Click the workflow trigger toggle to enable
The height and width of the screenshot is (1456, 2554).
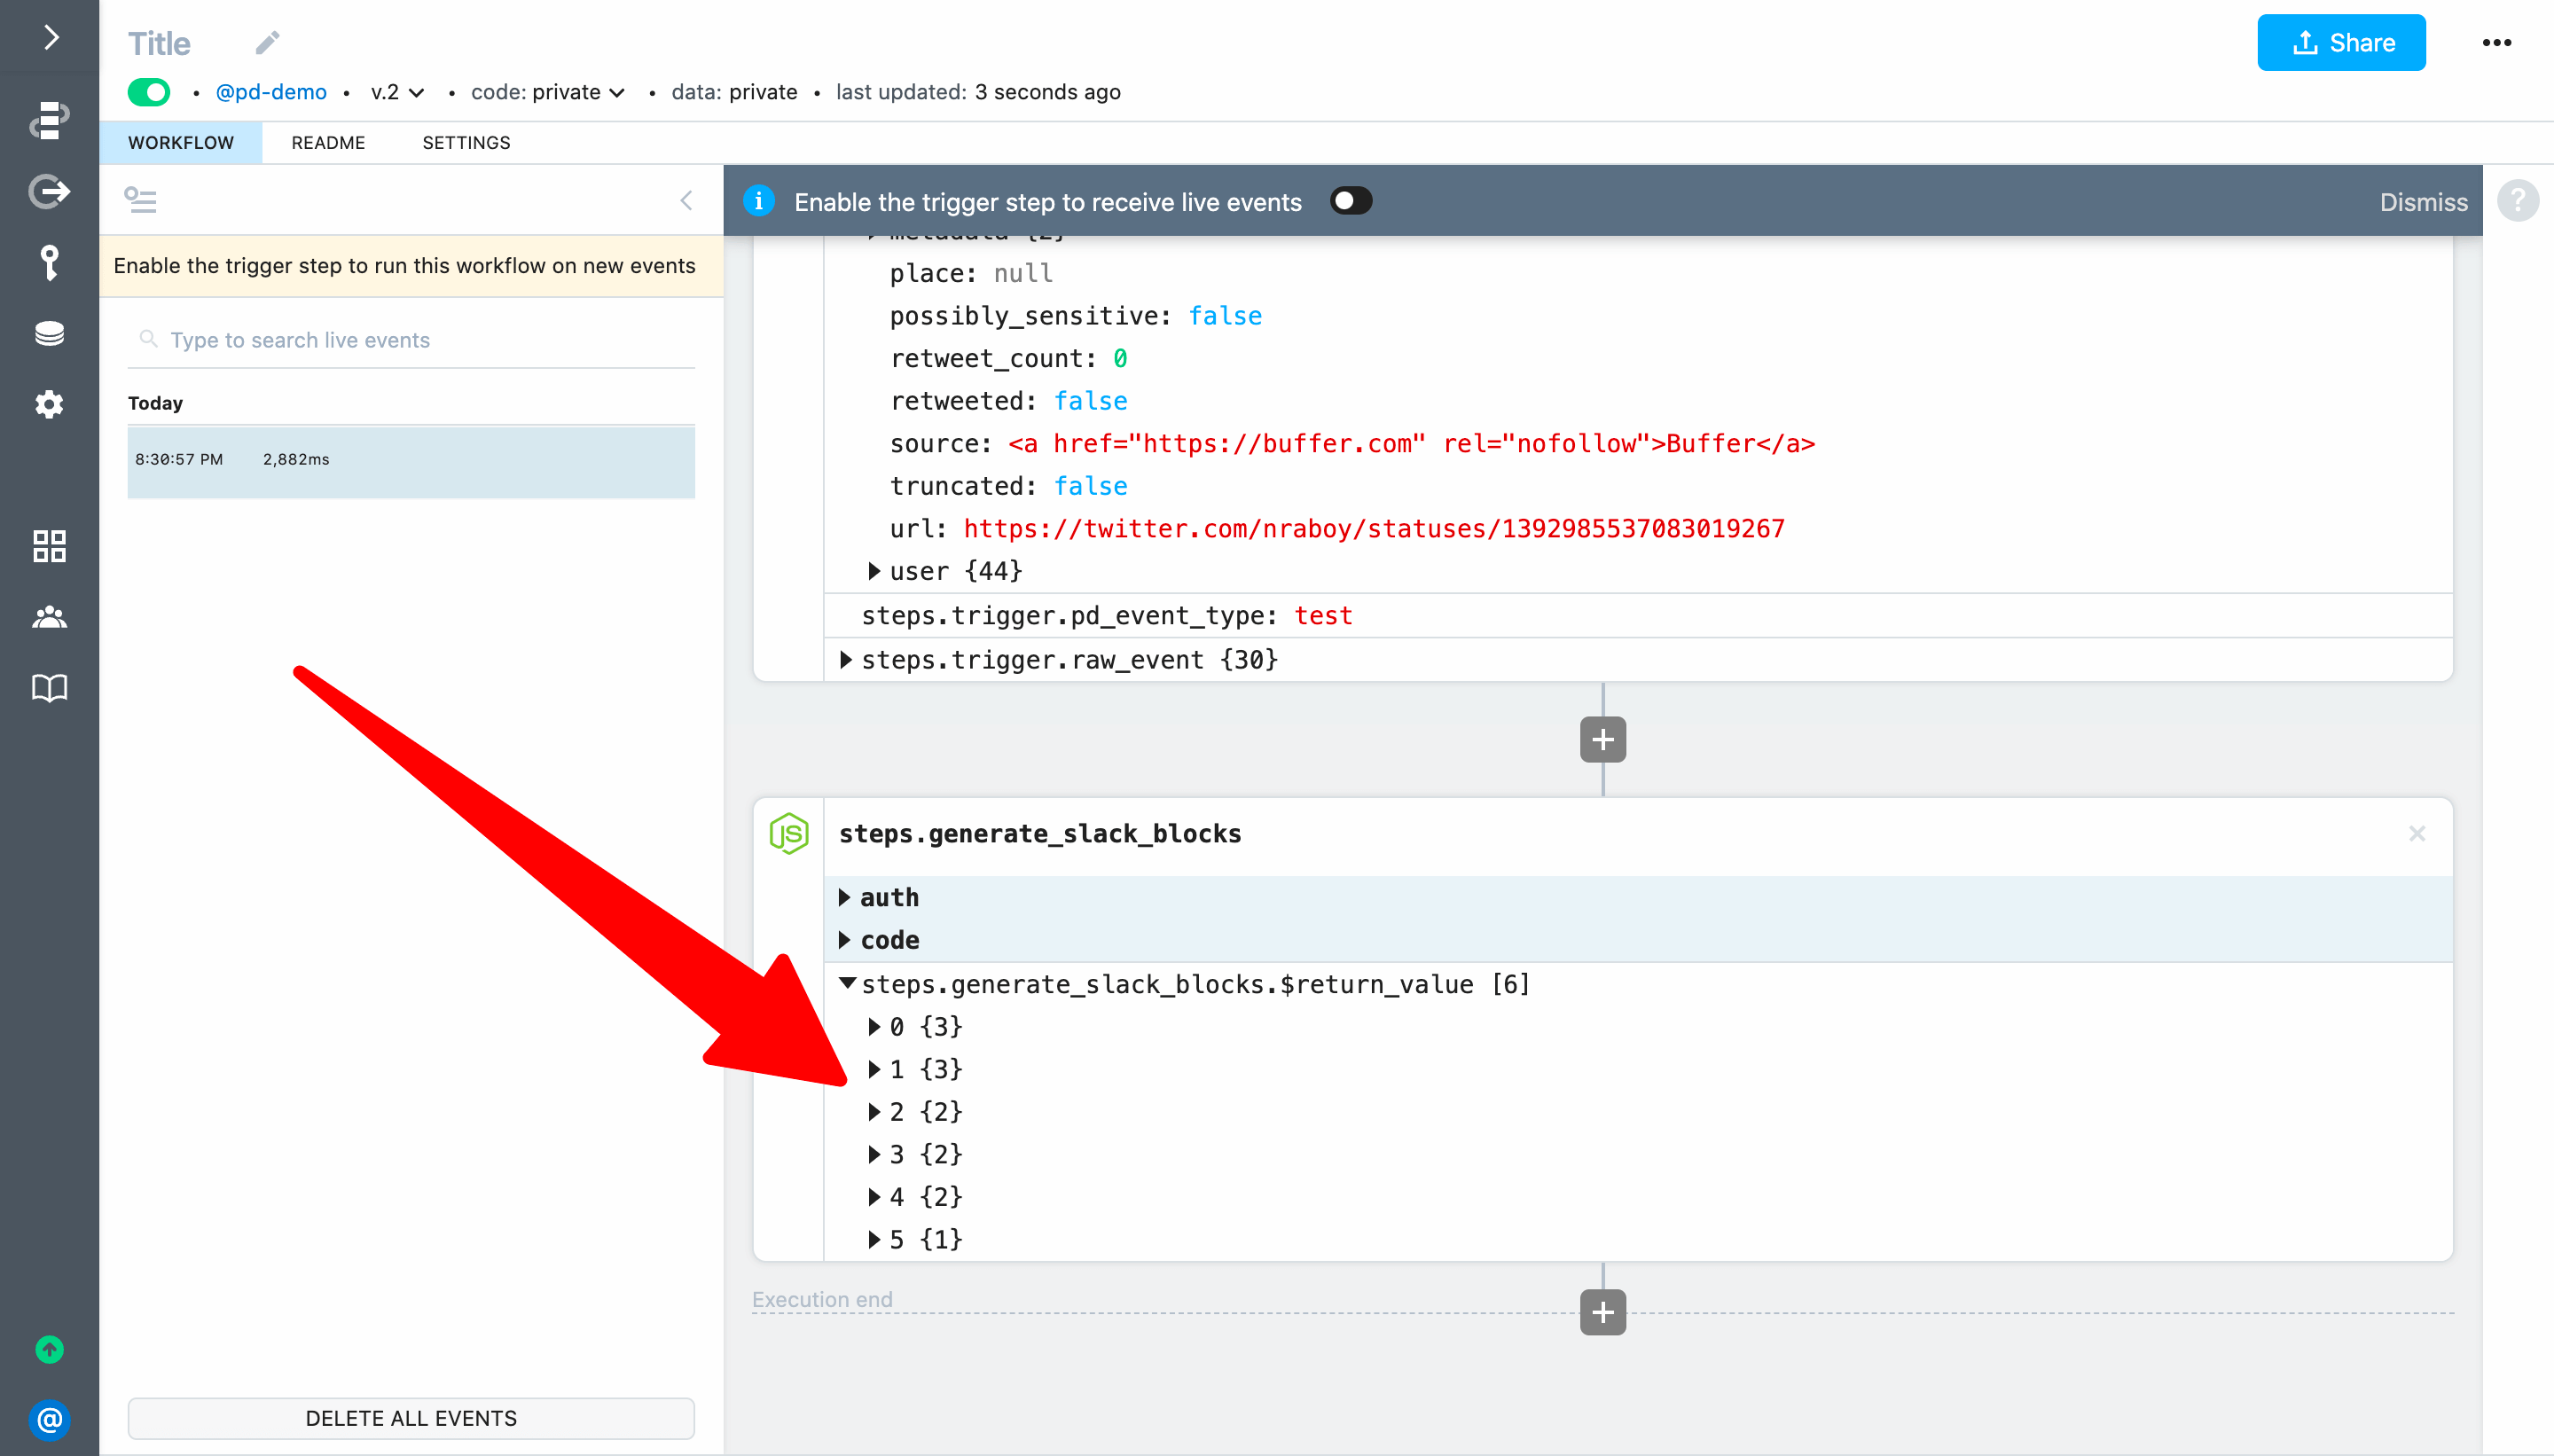(x=1351, y=200)
